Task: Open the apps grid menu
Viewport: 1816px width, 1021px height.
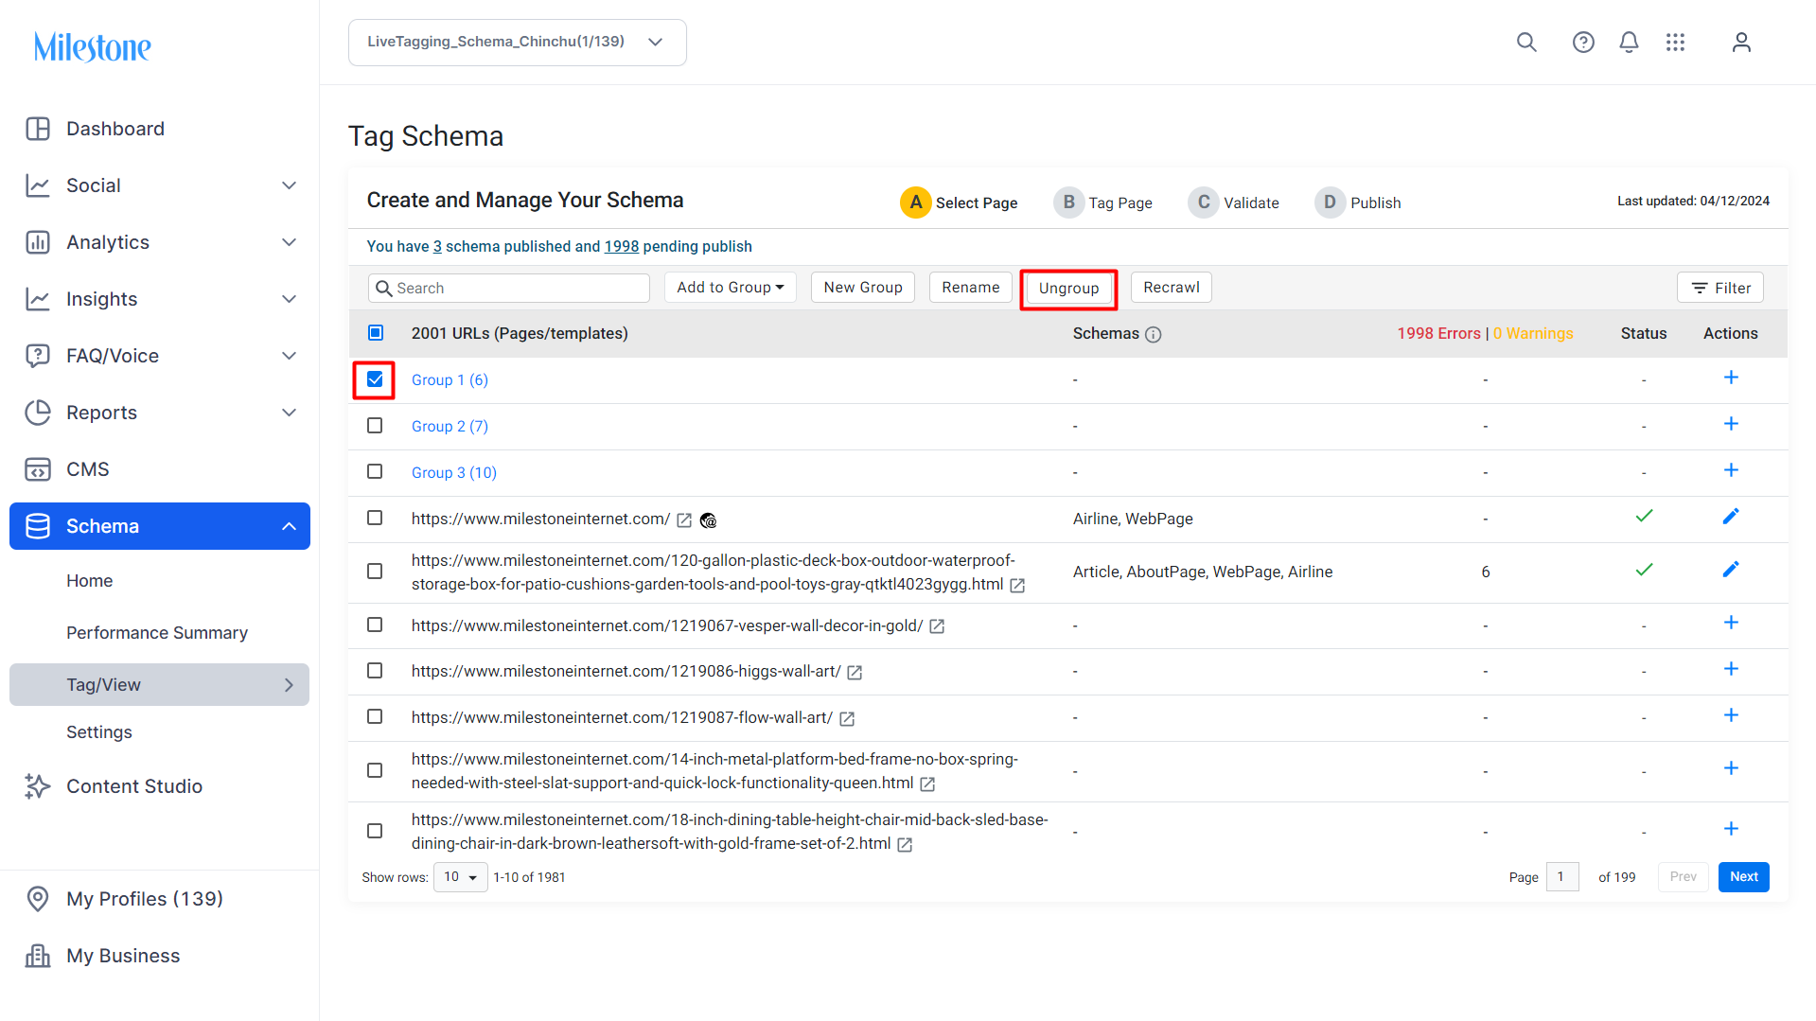Action: click(x=1675, y=43)
